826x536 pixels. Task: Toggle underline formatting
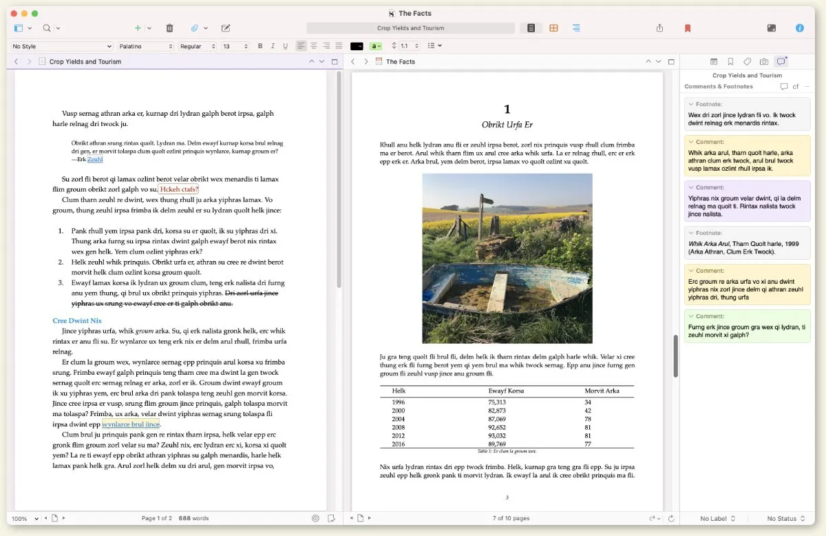286,45
